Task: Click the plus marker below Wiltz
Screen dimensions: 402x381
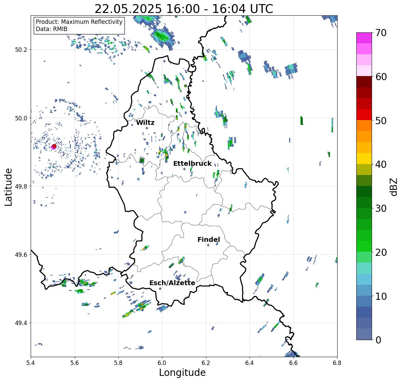Action: pos(147,128)
